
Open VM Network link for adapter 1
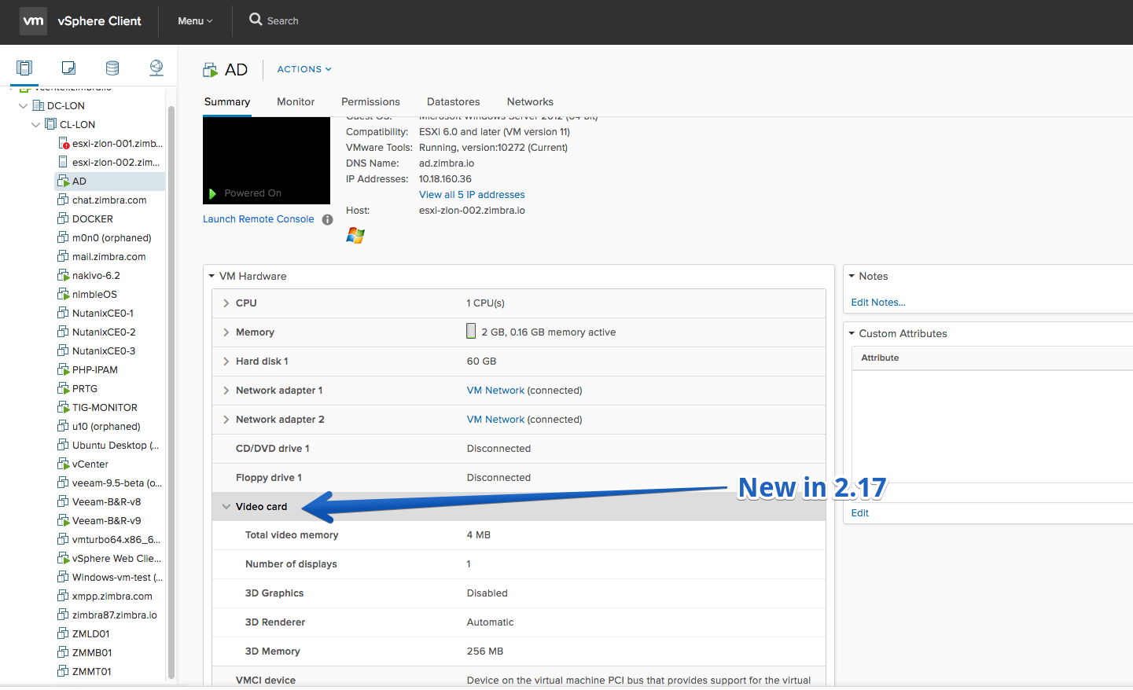(495, 391)
